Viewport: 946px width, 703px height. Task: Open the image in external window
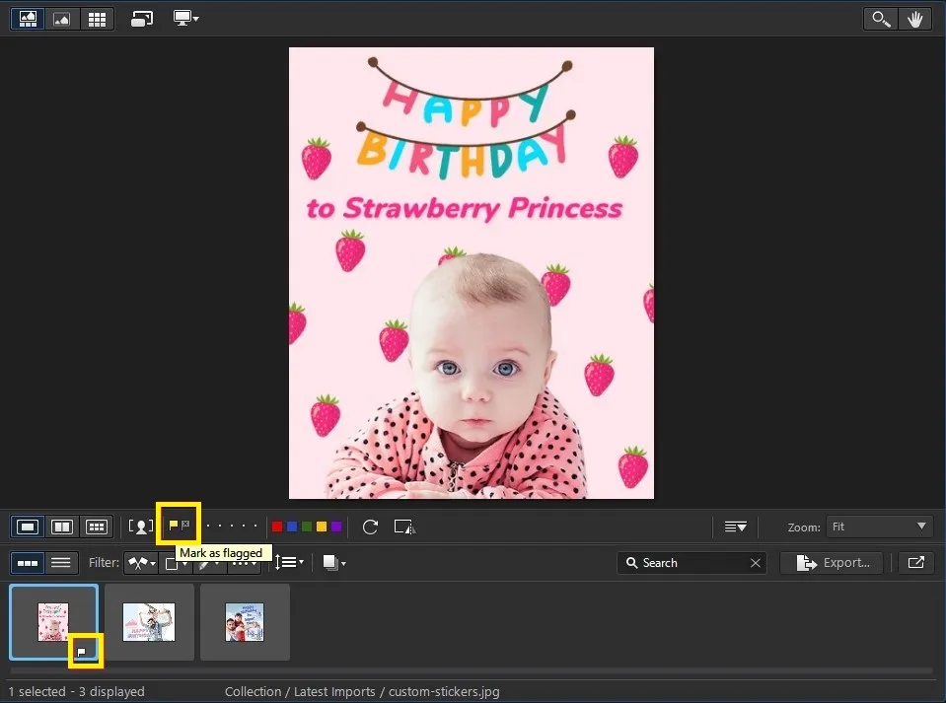(x=915, y=562)
